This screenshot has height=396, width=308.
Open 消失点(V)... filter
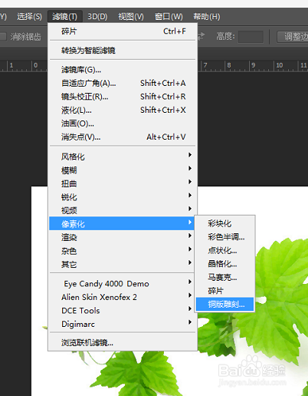click(x=123, y=137)
